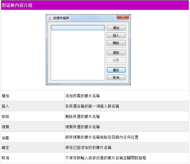Click the 在所選名稱的前一項插入新名稱 description
The height and width of the screenshot is (164, 190).
coord(92,106)
